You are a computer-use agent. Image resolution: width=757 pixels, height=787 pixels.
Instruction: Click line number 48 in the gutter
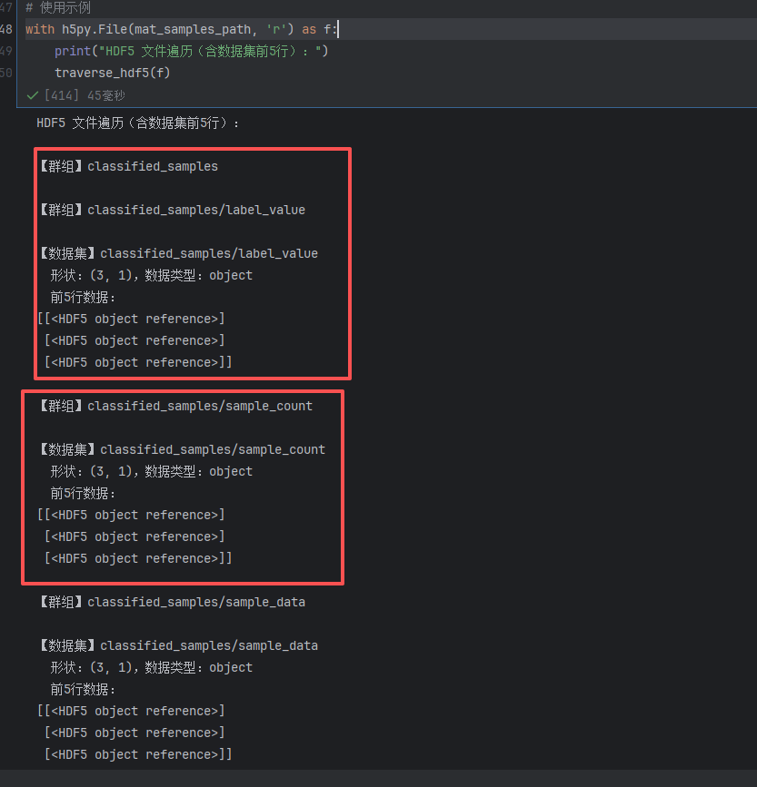coord(6,29)
